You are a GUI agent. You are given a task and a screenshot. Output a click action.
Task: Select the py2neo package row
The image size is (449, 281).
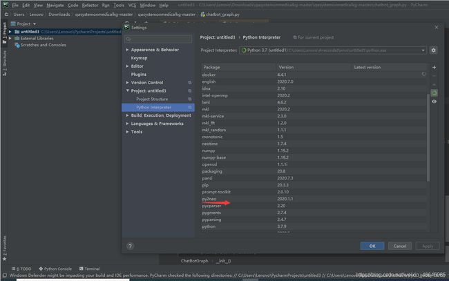pyautogui.click(x=314, y=199)
